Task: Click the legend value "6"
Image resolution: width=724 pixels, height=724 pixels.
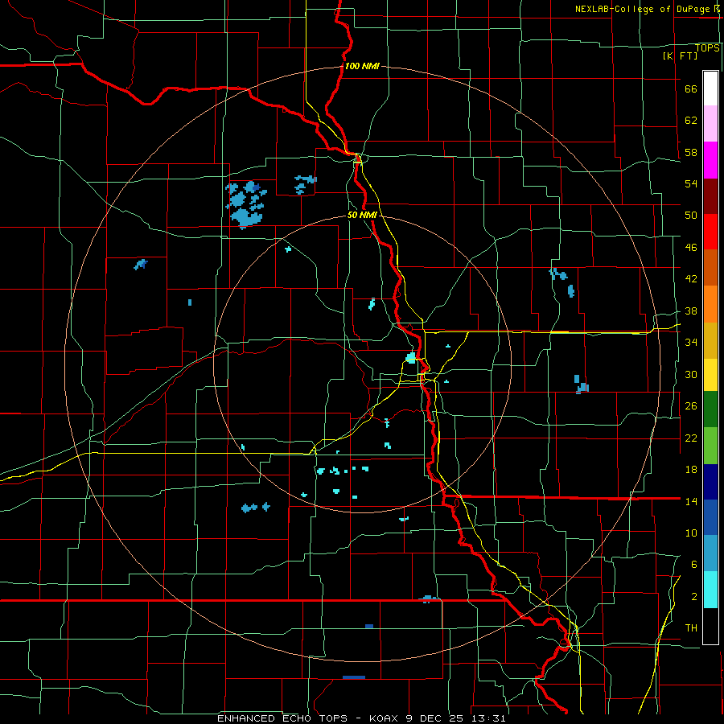Action: [694, 565]
